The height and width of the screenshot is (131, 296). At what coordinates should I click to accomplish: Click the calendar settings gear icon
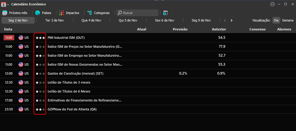165,13
